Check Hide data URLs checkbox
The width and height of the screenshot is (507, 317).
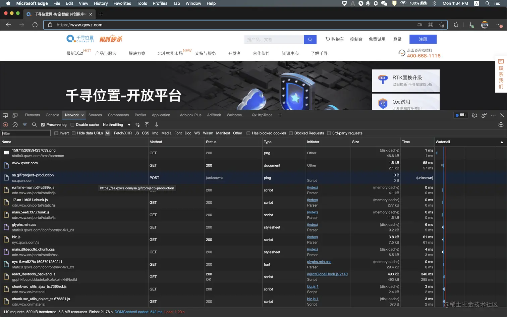tap(73, 133)
